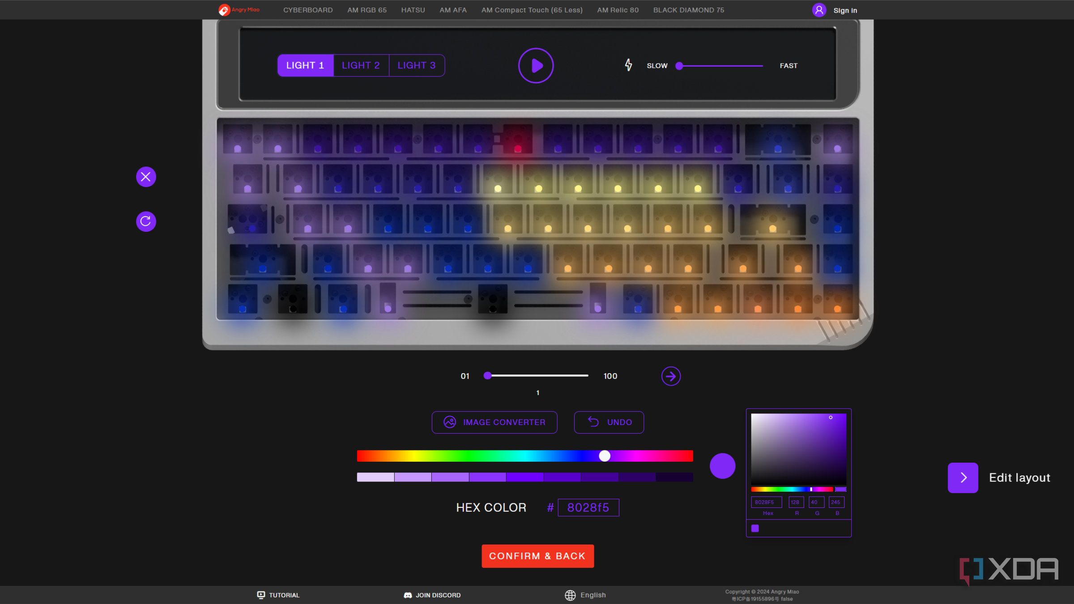Click the UNDO button
Screen dimensions: 1074x604
coord(609,422)
